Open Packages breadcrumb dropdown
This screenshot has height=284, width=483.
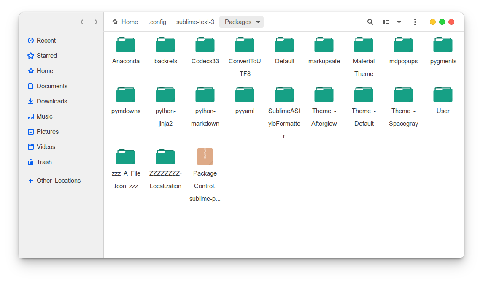point(241,22)
